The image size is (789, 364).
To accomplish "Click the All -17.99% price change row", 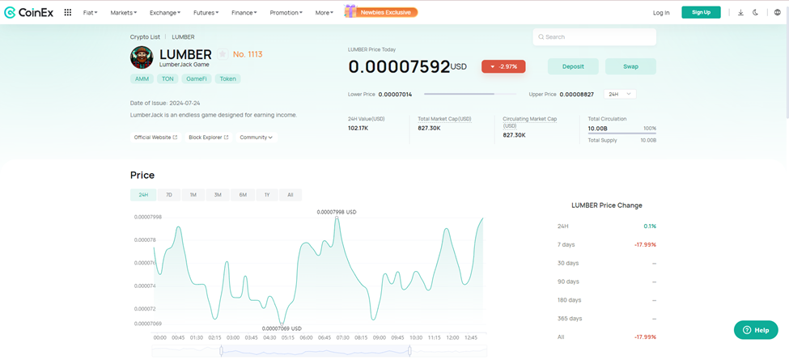I will tap(607, 336).
